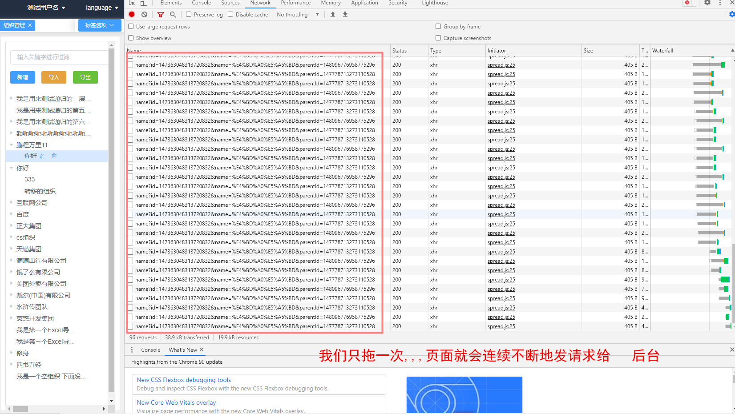
Task: Click the 新增 button
Action: tap(22, 77)
